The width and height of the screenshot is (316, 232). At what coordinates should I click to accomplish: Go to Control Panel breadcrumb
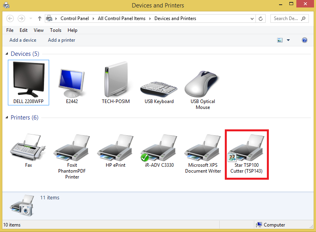point(75,18)
